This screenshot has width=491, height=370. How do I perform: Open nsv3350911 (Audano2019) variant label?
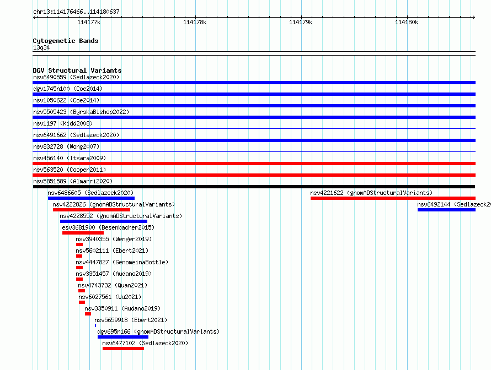[122, 308]
